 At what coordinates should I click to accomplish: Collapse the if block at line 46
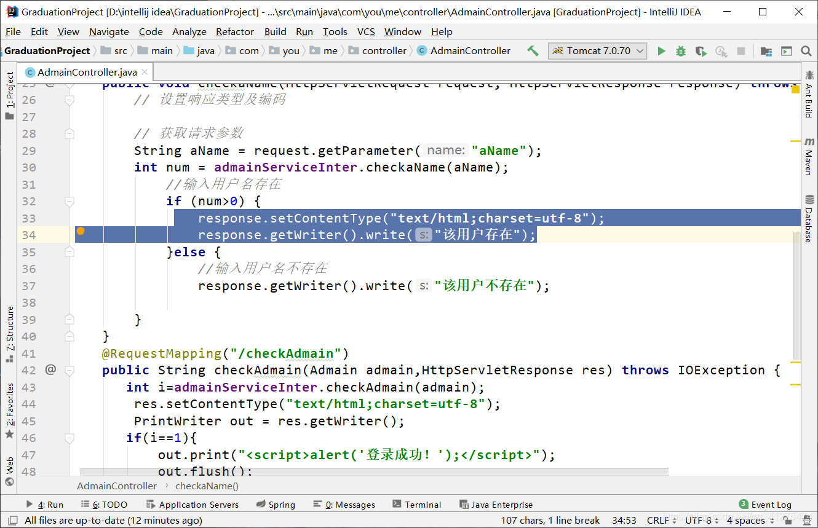click(69, 438)
